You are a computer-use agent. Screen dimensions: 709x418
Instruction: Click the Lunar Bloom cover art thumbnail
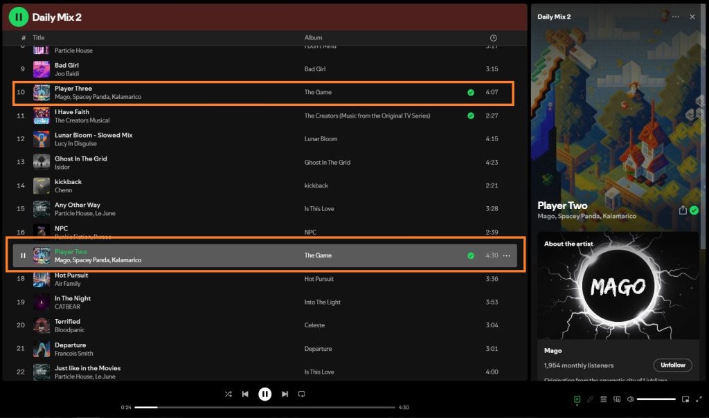42,138
